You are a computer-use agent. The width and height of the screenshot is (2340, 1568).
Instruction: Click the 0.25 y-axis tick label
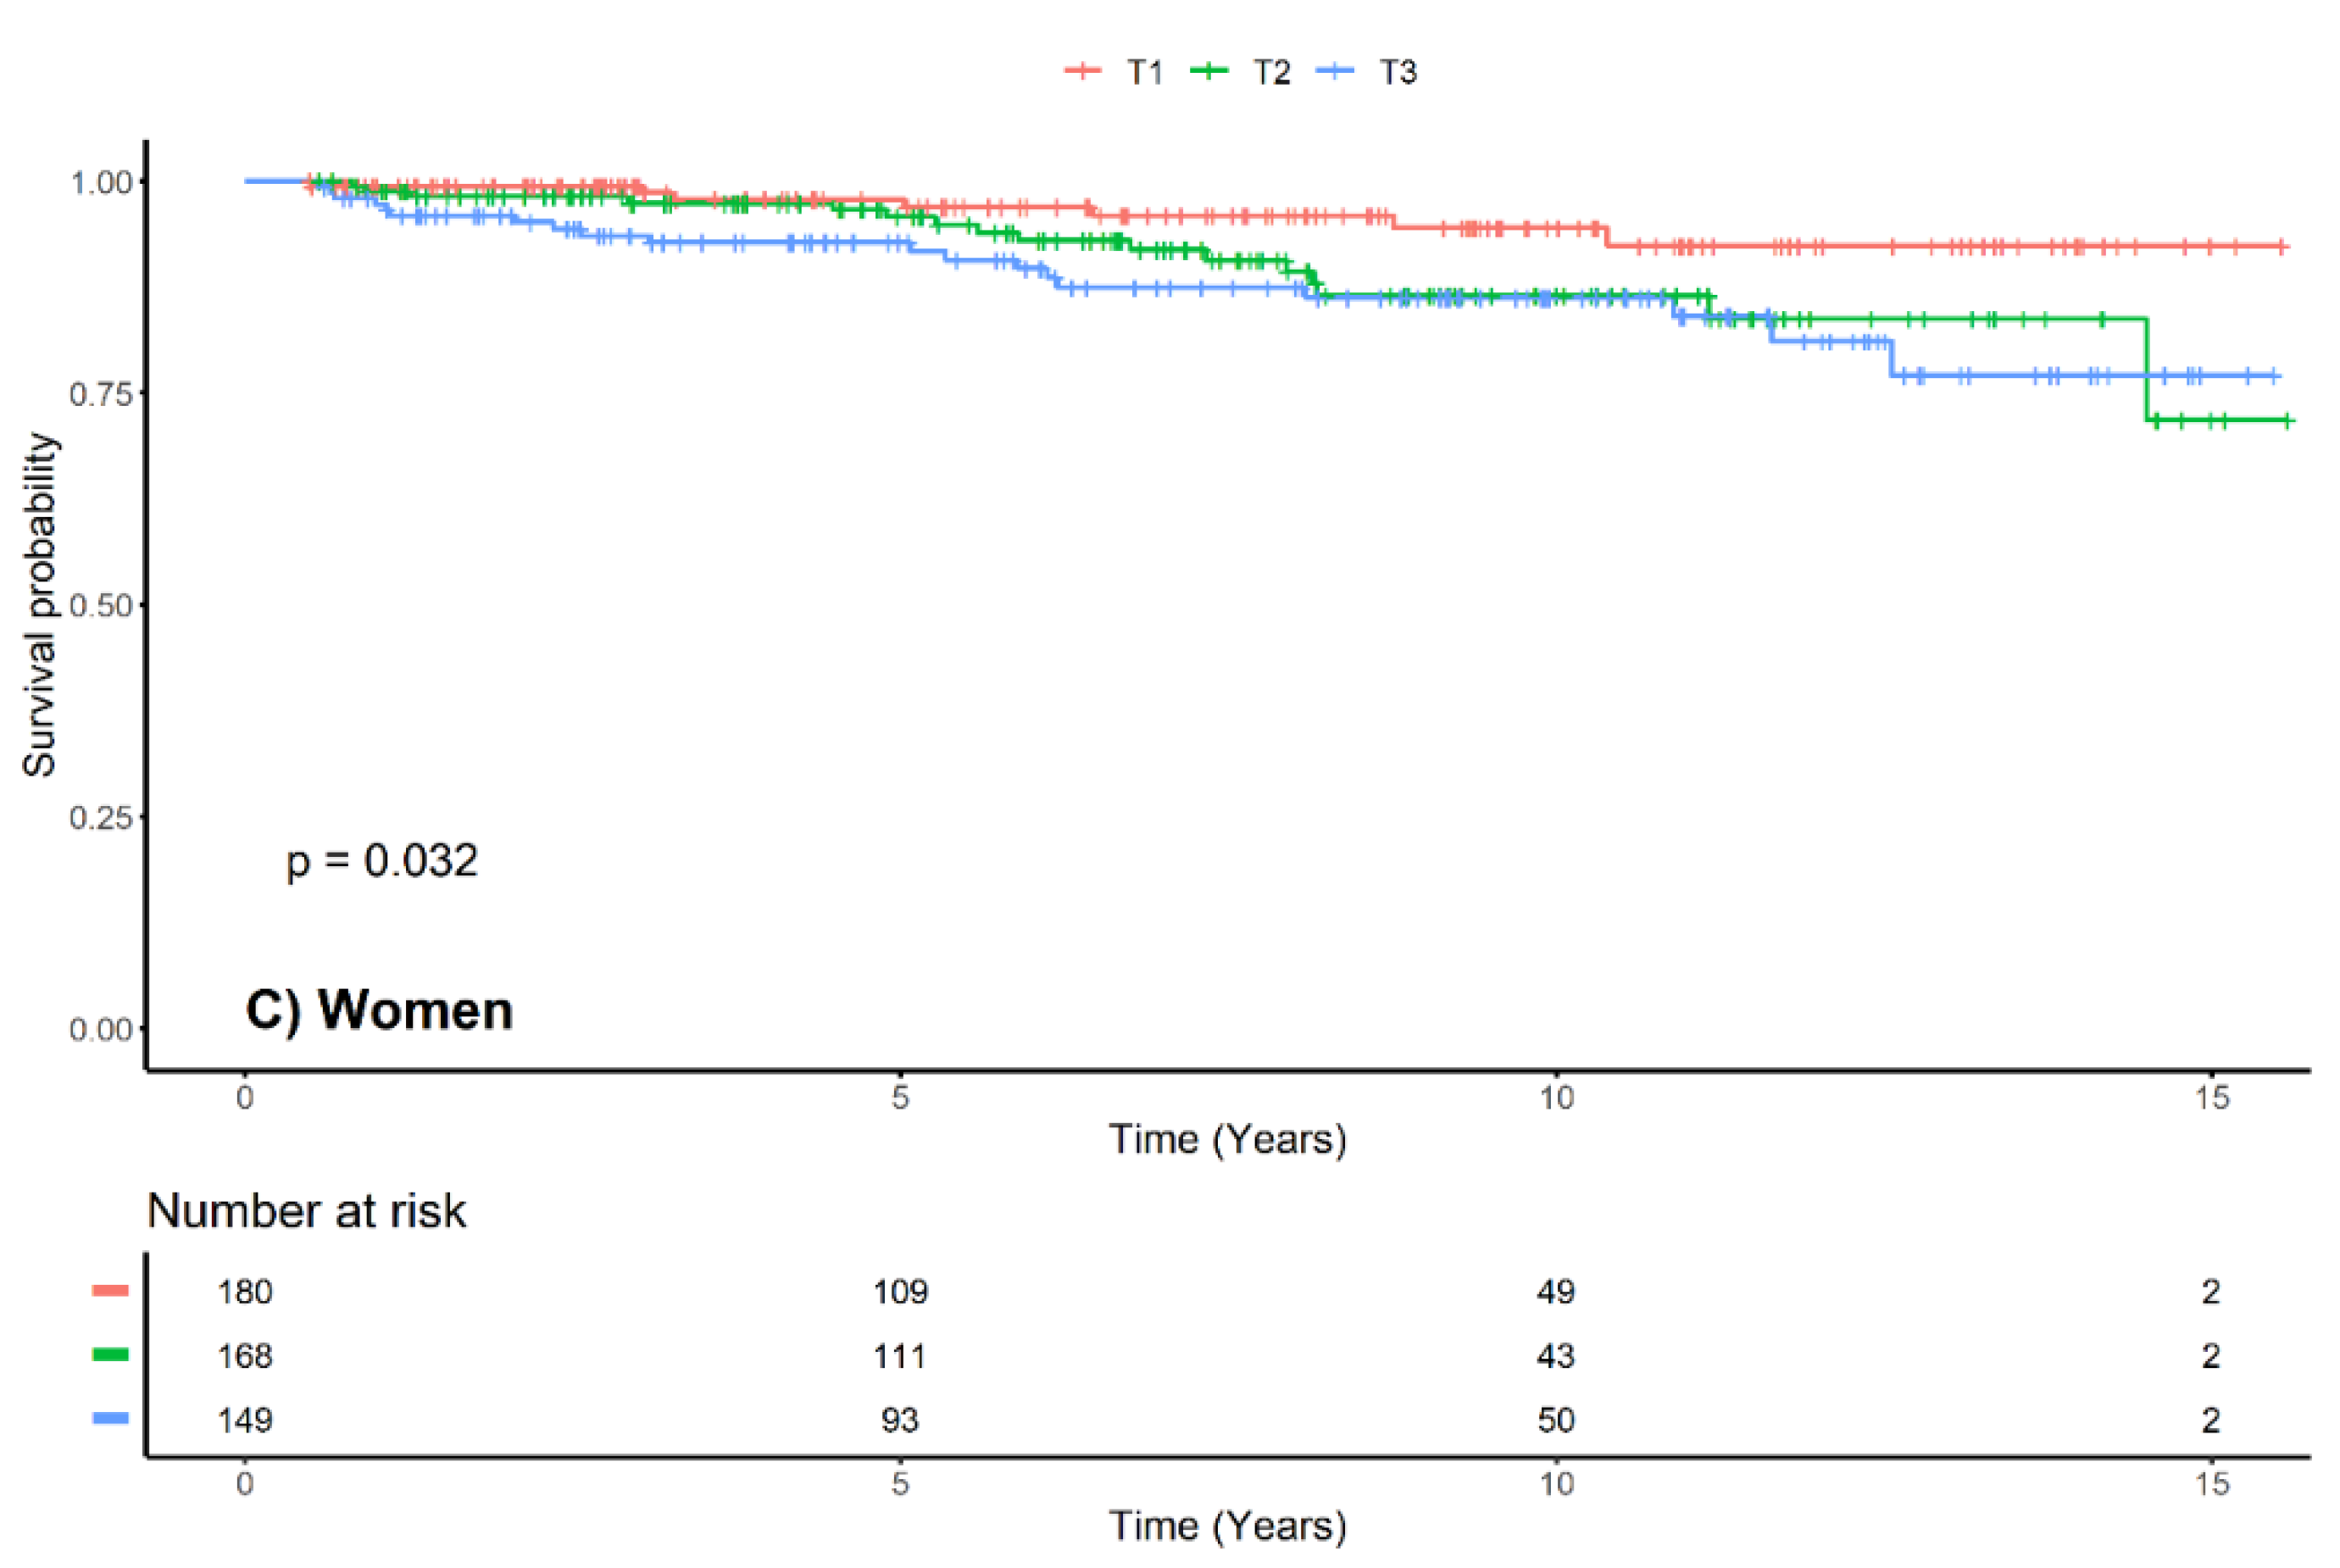(100, 818)
